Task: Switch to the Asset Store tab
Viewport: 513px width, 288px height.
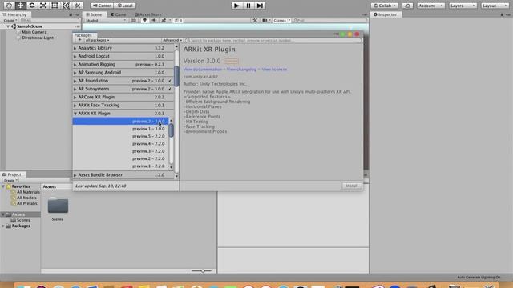Action: 147,14
